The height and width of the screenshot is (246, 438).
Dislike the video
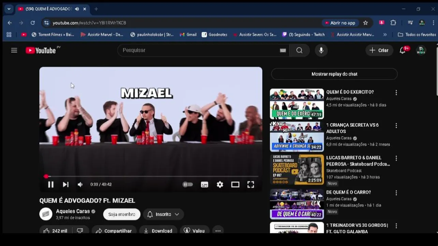(x=80, y=231)
